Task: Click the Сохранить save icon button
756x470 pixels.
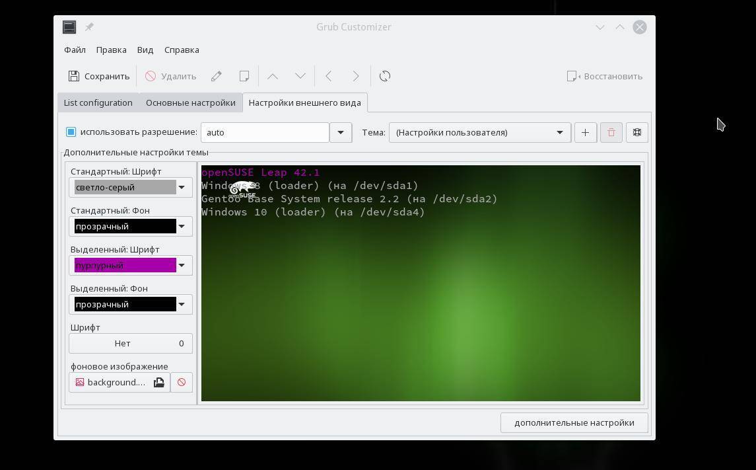Action: pyautogui.click(x=98, y=76)
